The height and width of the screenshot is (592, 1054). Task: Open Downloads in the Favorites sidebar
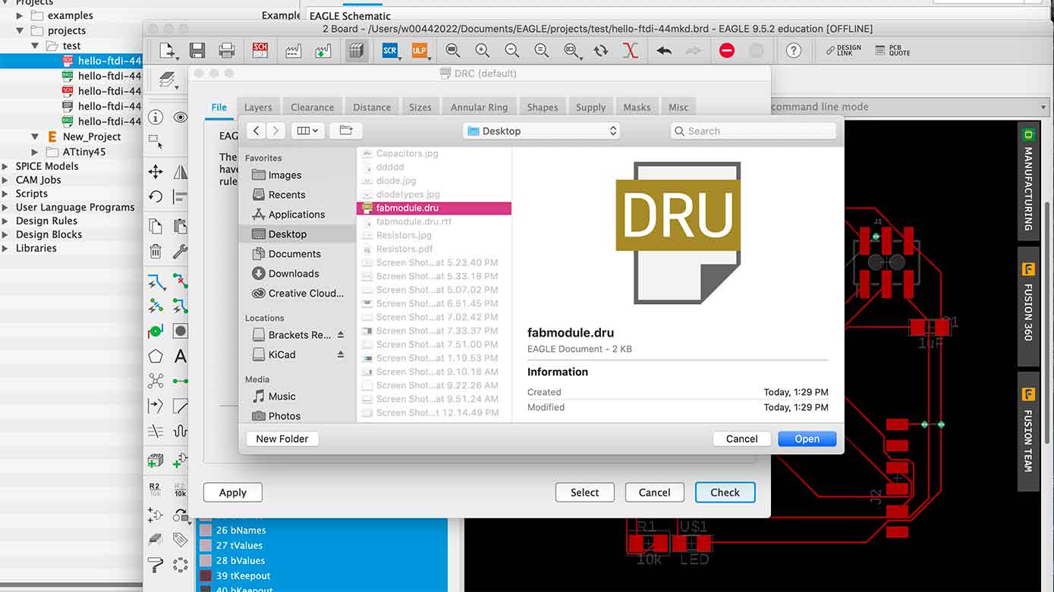tap(293, 274)
